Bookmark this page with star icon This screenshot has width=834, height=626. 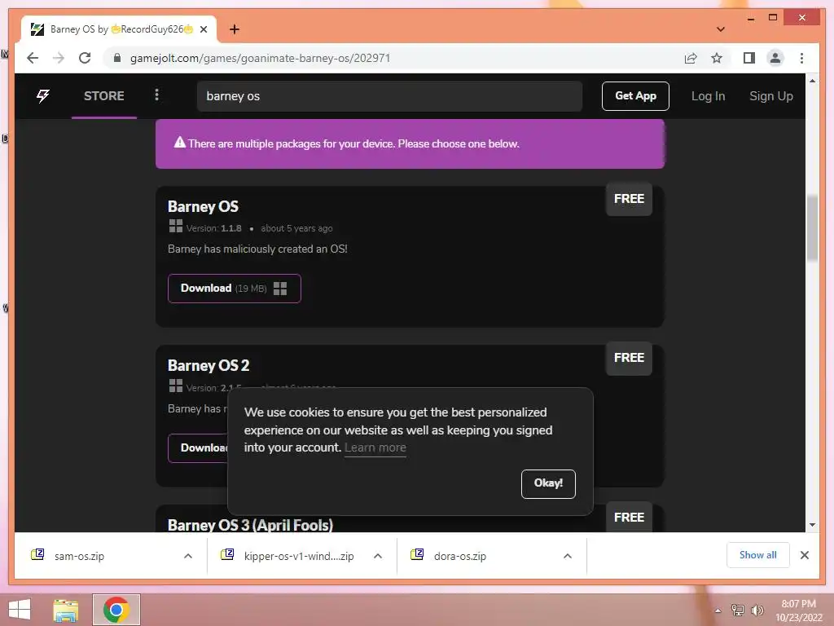[x=717, y=58]
